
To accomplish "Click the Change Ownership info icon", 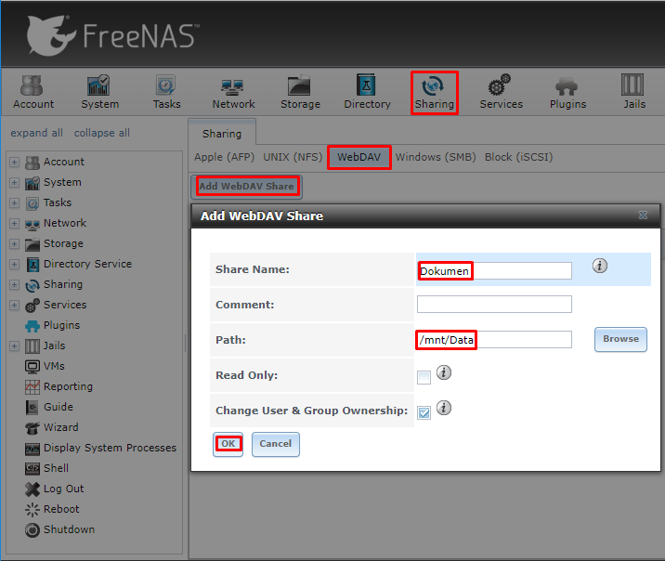I will point(444,408).
